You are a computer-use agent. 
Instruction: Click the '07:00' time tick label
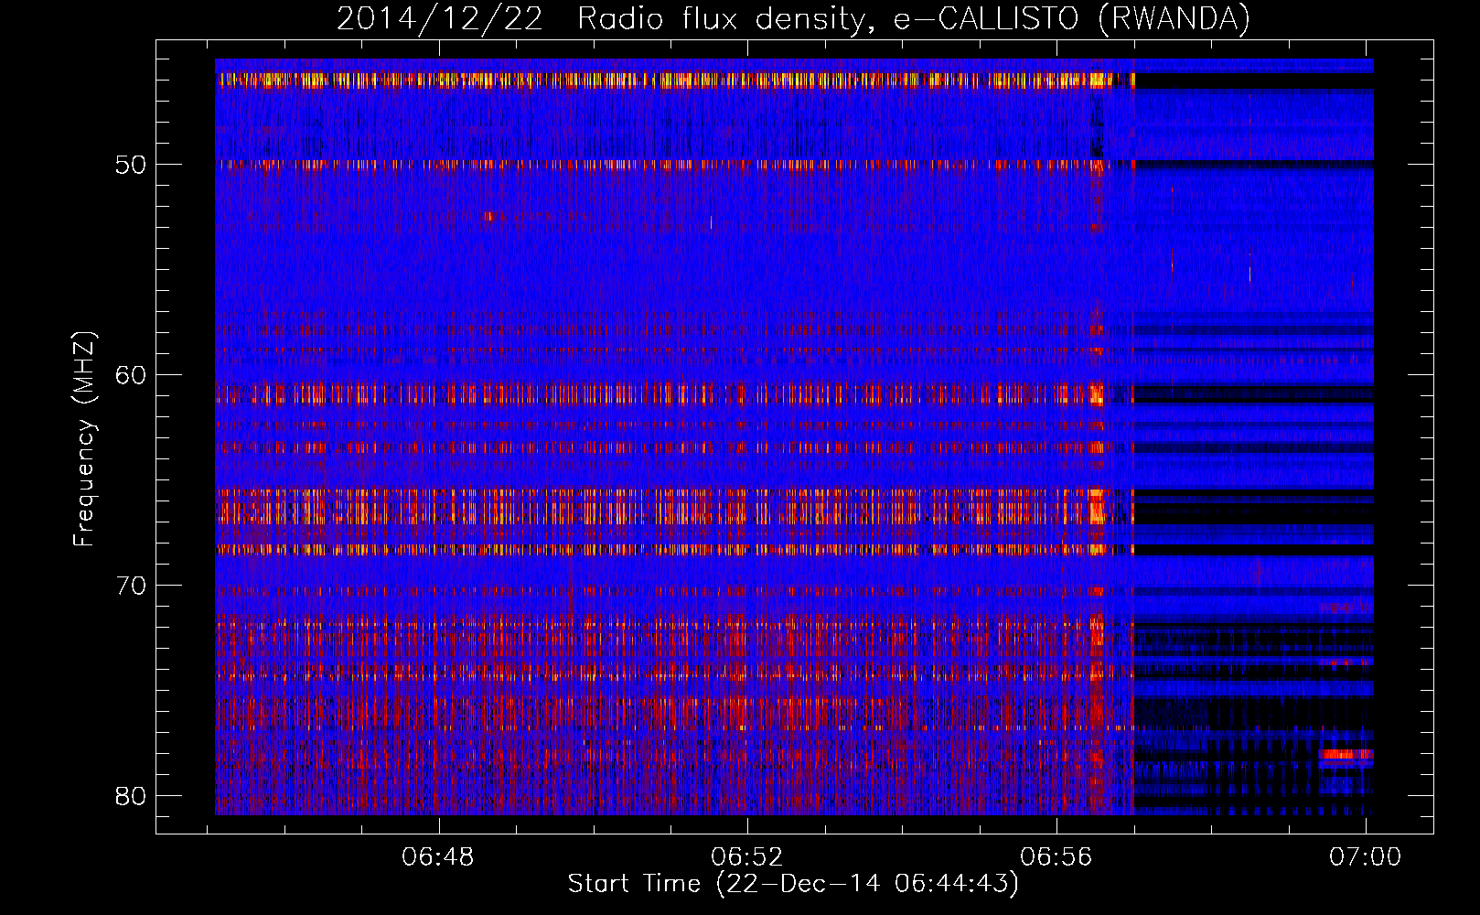(1365, 856)
